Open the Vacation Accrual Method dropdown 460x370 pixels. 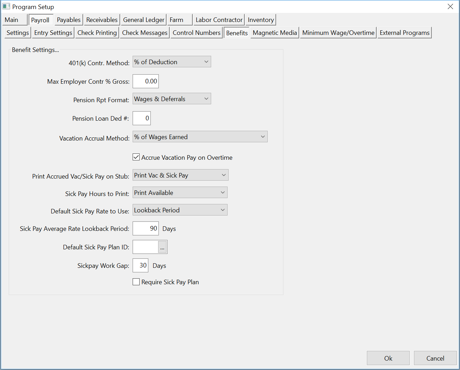click(x=200, y=137)
